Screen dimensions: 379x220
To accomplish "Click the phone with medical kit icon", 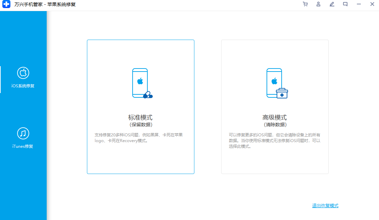I will click(277, 83).
